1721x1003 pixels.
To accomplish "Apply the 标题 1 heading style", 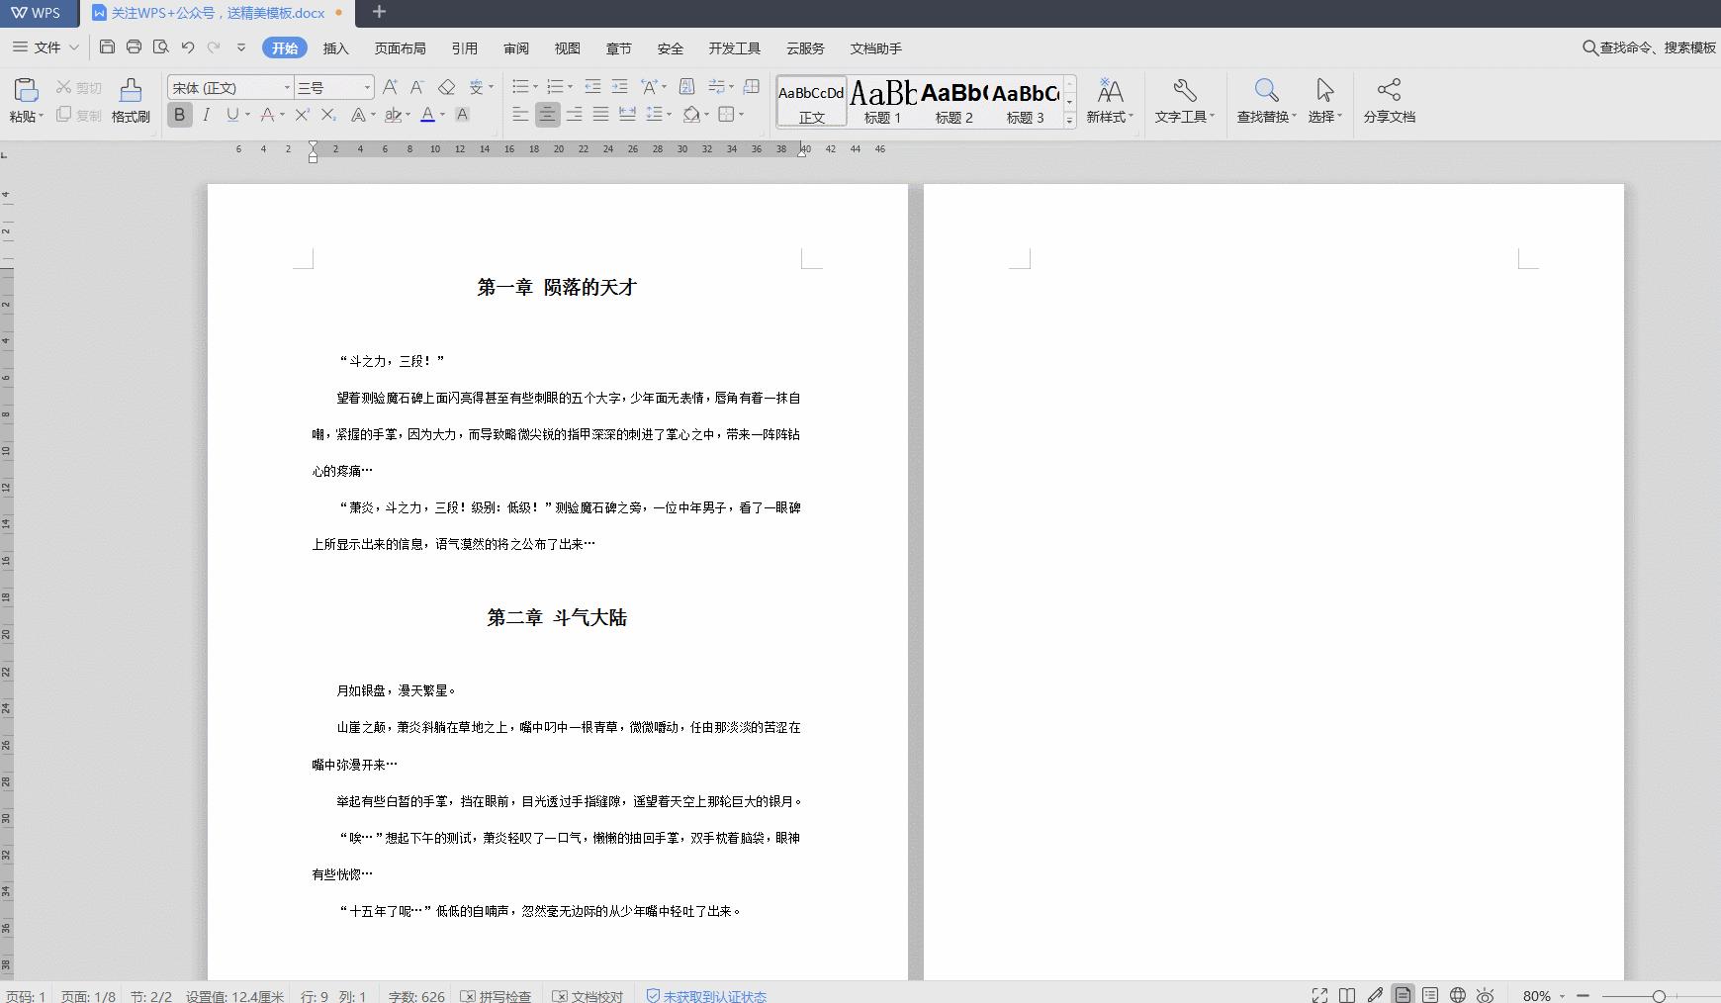I will click(x=883, y=99).
